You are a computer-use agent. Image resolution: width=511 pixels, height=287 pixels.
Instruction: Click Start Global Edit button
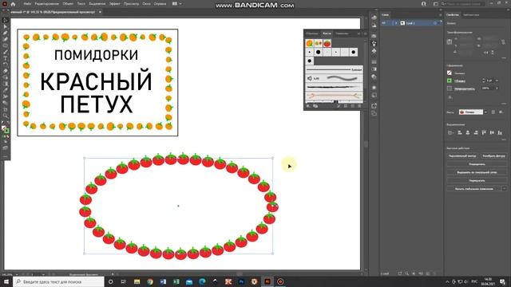[473, 189]
